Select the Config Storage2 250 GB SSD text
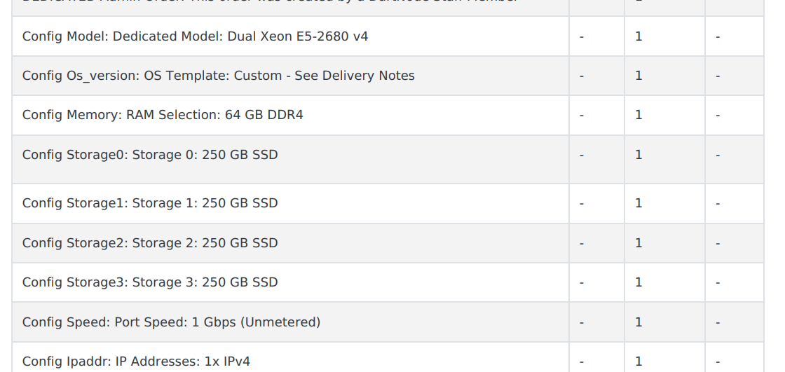 pos(150,243)
